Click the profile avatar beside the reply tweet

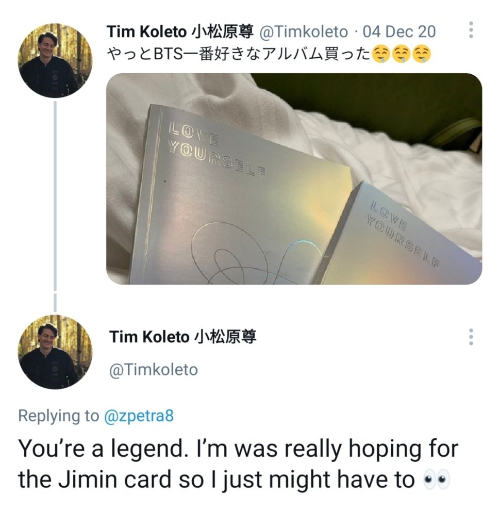55,352
